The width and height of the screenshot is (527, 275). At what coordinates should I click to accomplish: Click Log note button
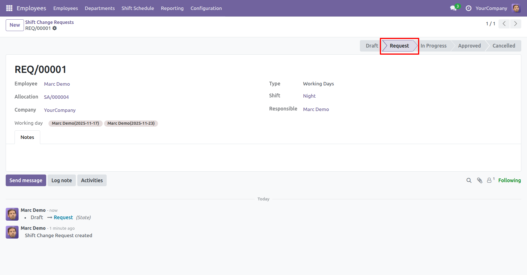62,180
